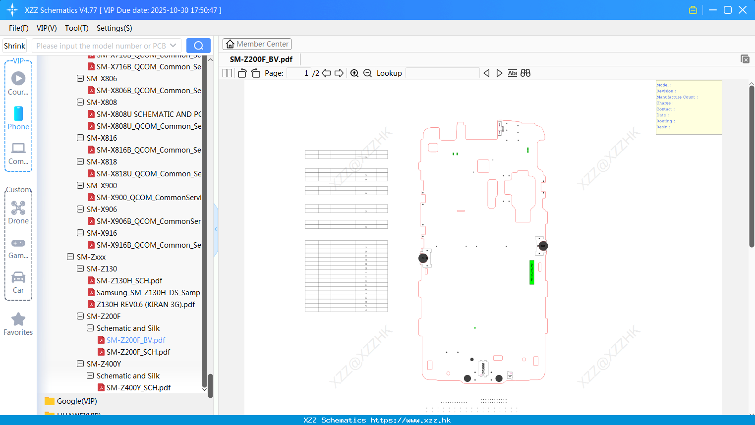Collapse the SM-X900 node
The image size is (755, 425).
pos(80,185)
